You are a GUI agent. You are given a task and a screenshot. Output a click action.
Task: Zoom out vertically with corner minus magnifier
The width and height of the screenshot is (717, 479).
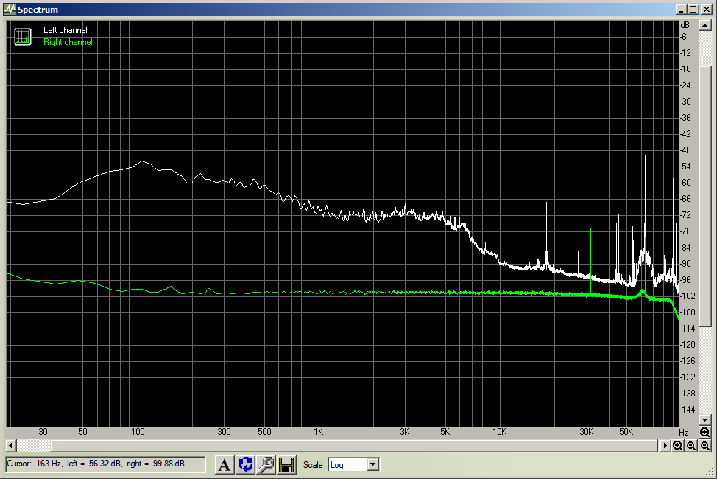pos(705,446)
